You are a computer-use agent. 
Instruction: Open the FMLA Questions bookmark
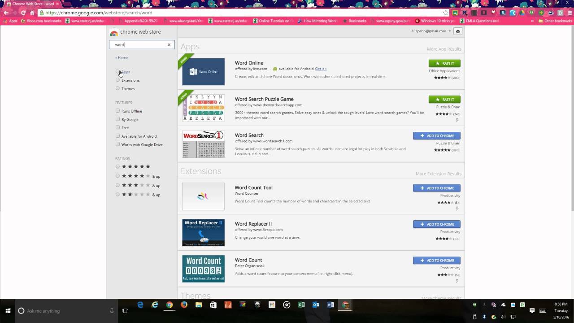480,21
